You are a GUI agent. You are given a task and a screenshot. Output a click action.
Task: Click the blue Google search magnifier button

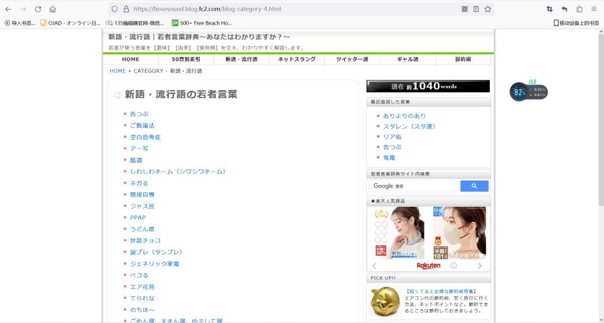click(x=474, y=186)
